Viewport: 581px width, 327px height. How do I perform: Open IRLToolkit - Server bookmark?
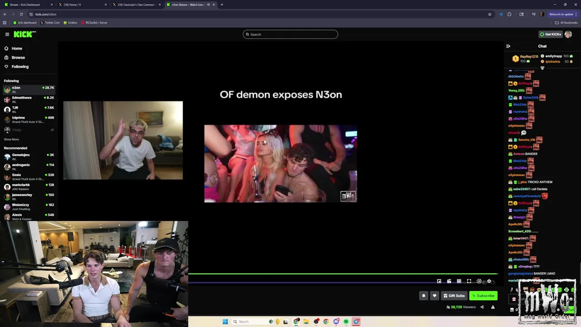(x=94, y=22)
